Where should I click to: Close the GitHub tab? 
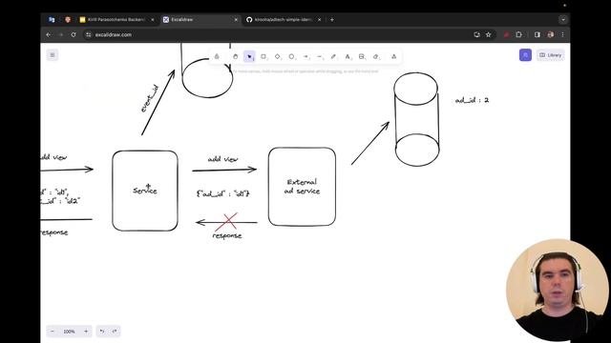(319, 19)
